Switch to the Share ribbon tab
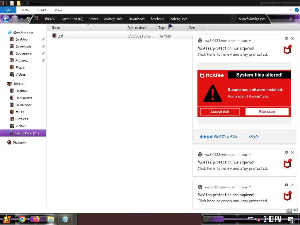 (x=42, y=10)
